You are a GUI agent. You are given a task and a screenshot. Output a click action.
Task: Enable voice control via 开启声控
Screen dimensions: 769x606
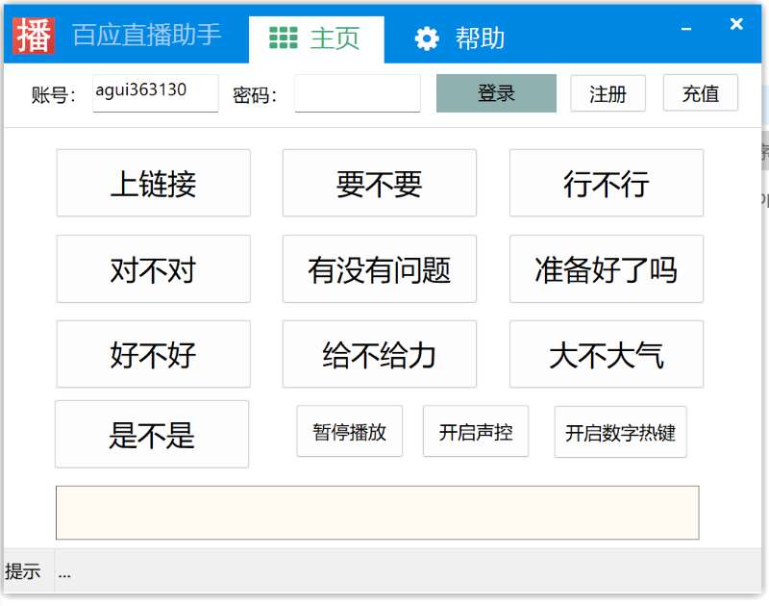(x=476, y=432)
